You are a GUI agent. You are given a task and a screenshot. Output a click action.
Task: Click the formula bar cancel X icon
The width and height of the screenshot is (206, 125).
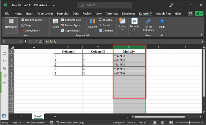click(30, 42)
